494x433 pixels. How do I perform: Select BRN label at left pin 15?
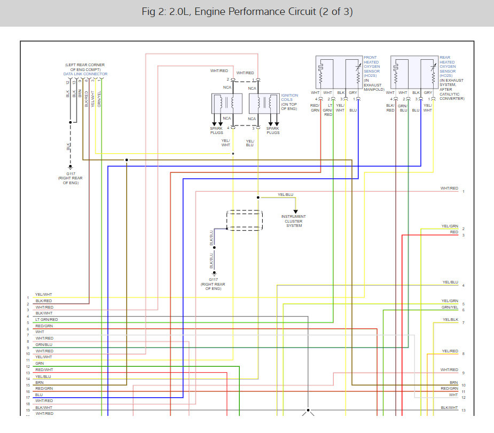tap(40, 383)
